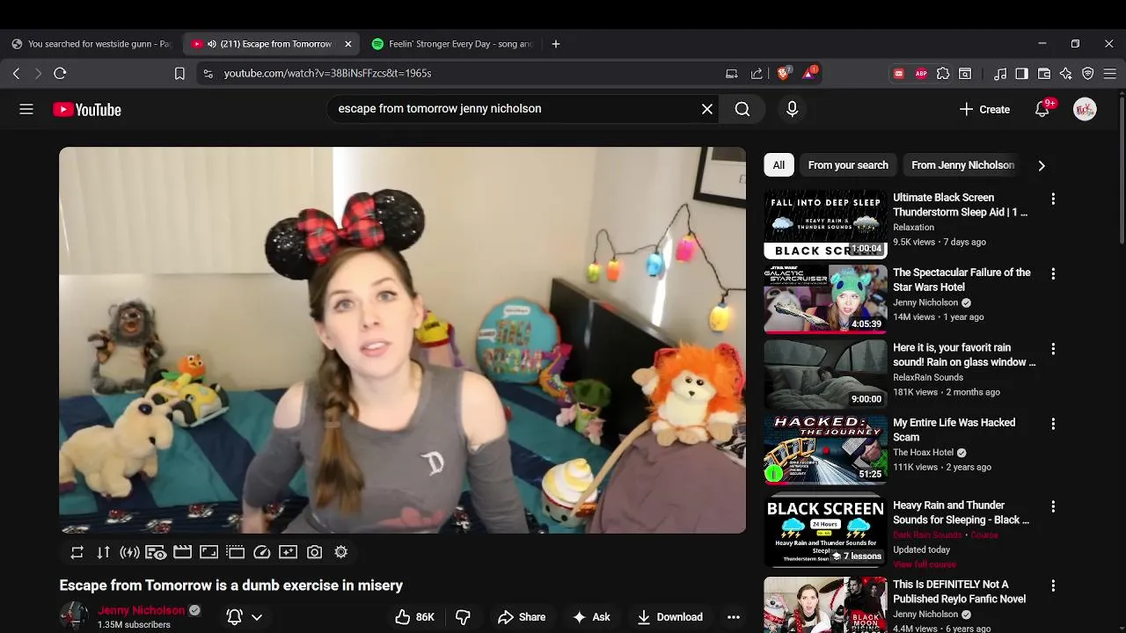Click the video filters sparkle screen icon
Image resolution: width=1126 pixels, height=633 pixels.
point(288,552)
